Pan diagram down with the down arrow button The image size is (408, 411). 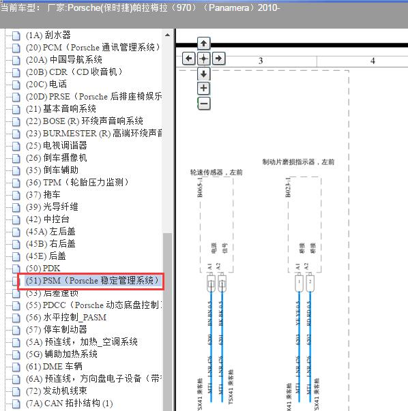(x=203, y=74)
